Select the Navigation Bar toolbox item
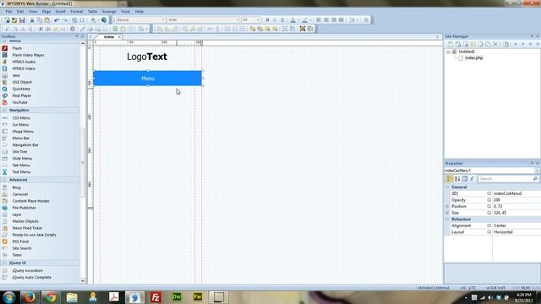This screenshot has height=304, width=541. point(25,144)
